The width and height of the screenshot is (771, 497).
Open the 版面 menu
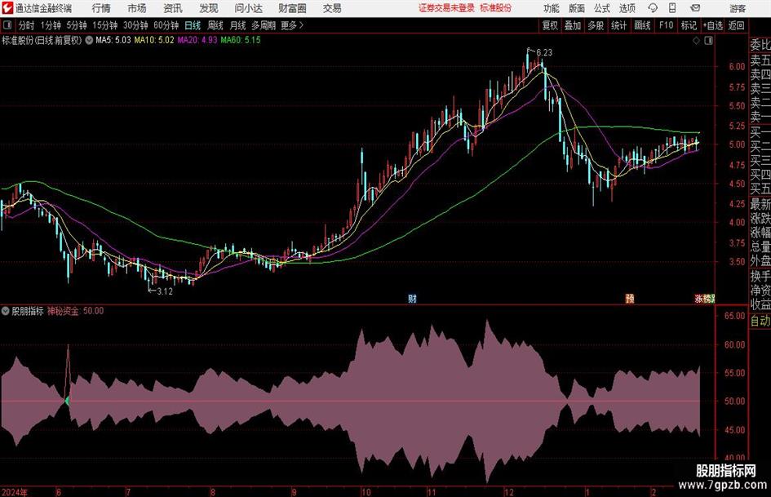(577, 8)
